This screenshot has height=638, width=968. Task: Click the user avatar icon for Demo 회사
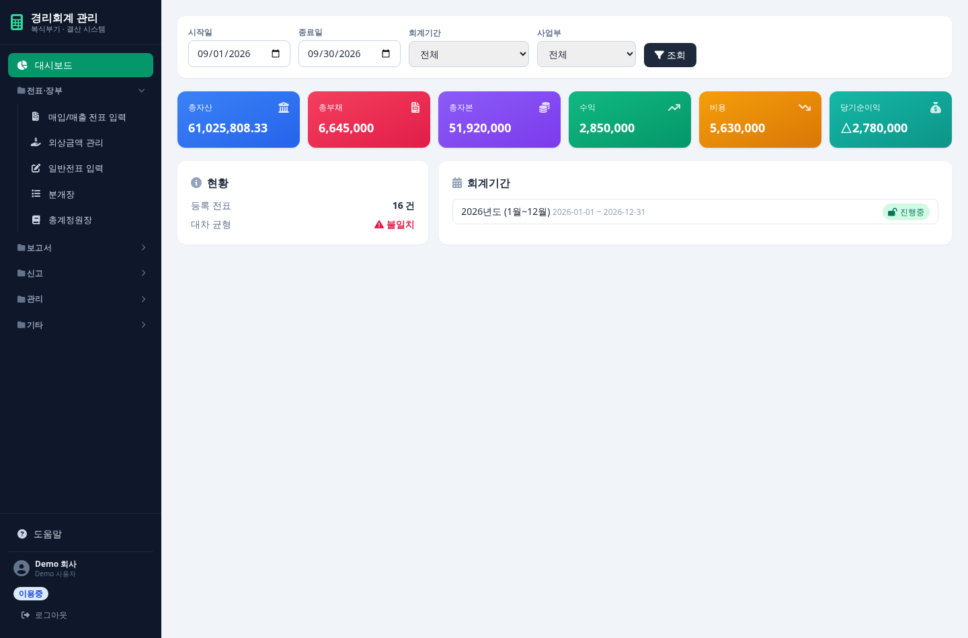click(x=22, y=568)
